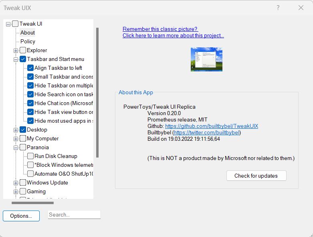Expand the Desktop tree node
Viewport: 313px width, 237px height.
(16, 130)
